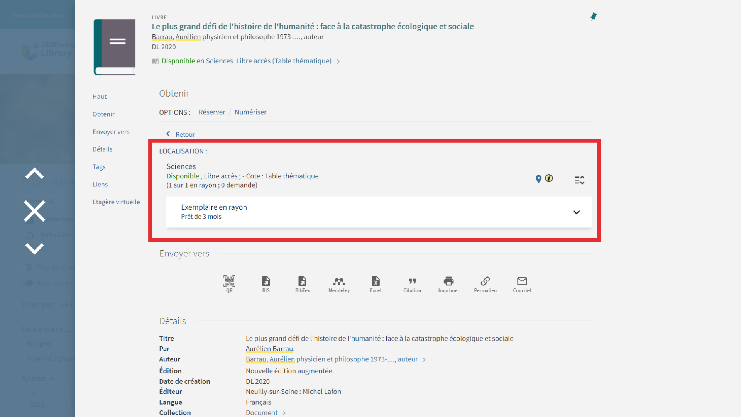
Task: Export the record to Excel
Action: pyautogui.click(x=376, y=284)
